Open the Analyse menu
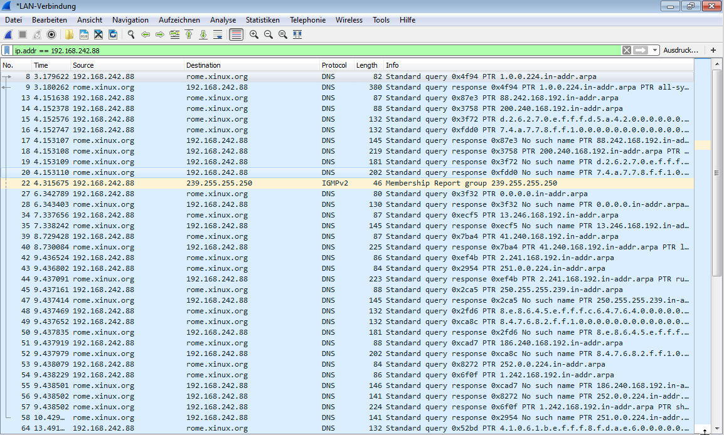Screen dimensions: 724x435 point(223,19)
